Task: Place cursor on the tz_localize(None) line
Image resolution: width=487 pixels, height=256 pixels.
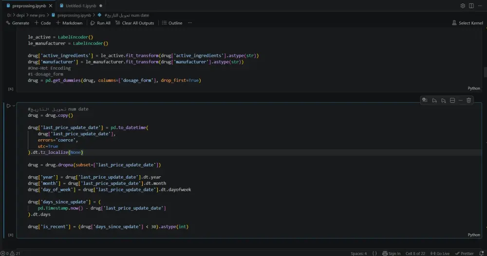Action: point(56,152)
